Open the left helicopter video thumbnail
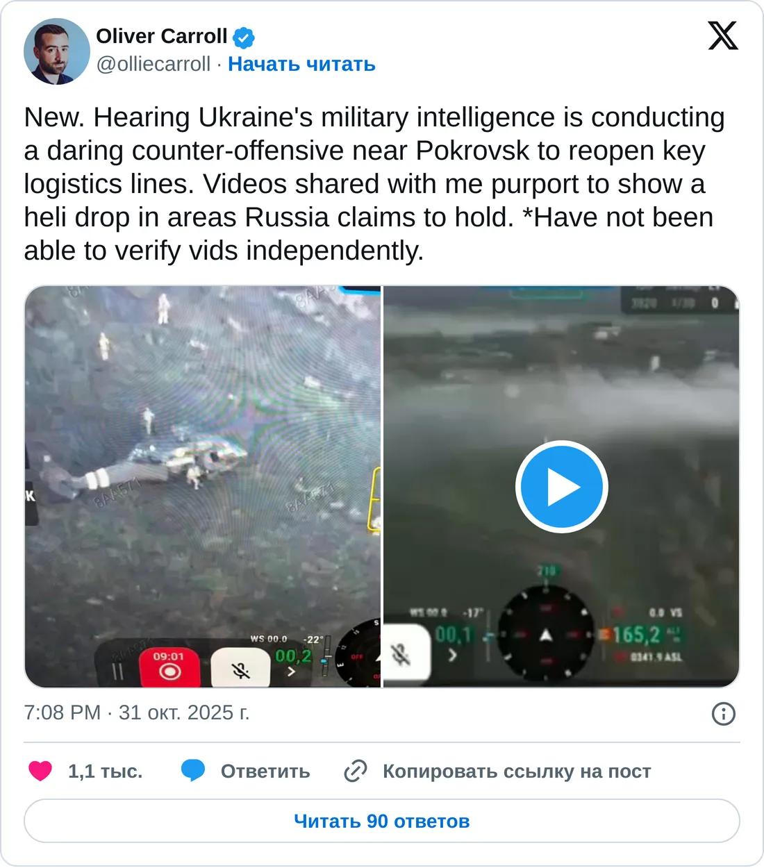 pyautogui.click(x=203, y=486)
